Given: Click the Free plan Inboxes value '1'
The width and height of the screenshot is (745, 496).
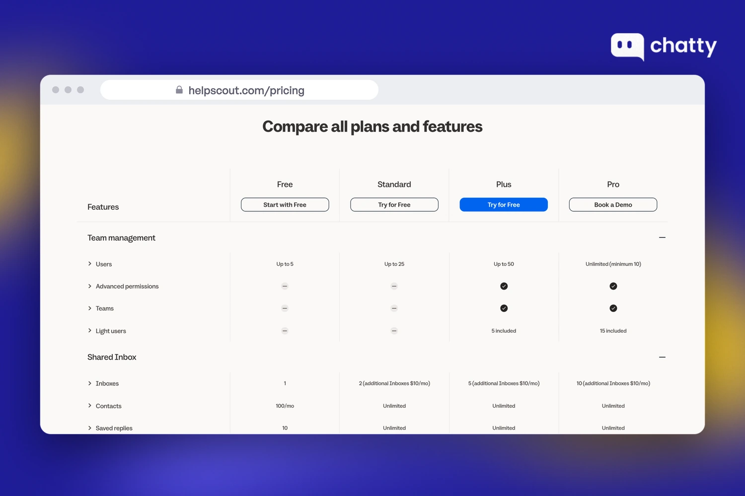Looking at the screenshot, I should [285, 383].
